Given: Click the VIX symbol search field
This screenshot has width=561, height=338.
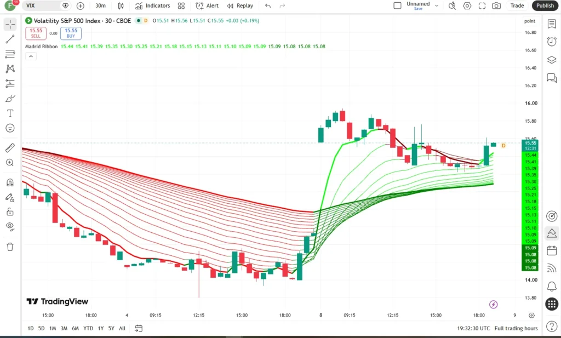Looking at the screenshot, I should click(x=47, y=5).
